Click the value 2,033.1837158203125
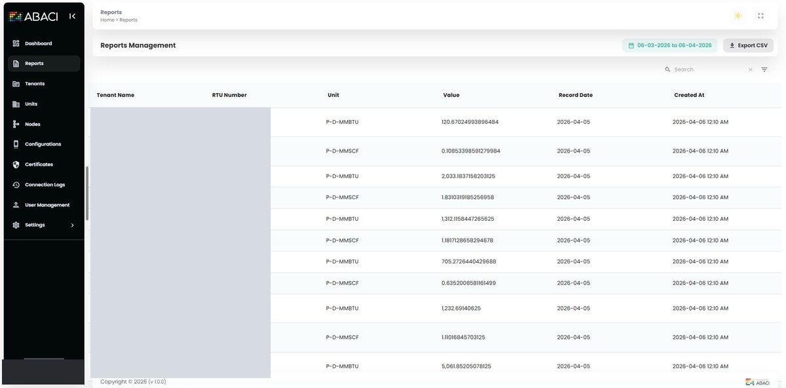 (x=468, y=176)
